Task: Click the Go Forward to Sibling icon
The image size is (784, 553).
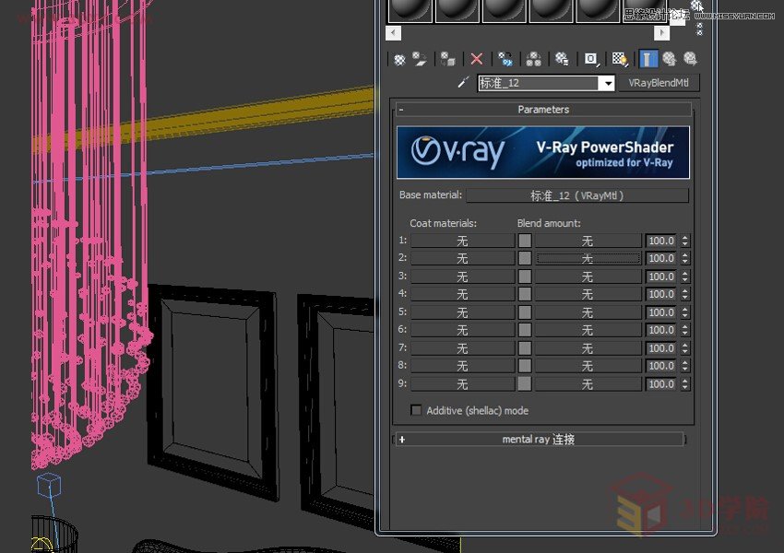Action: (x=692, y=58)
